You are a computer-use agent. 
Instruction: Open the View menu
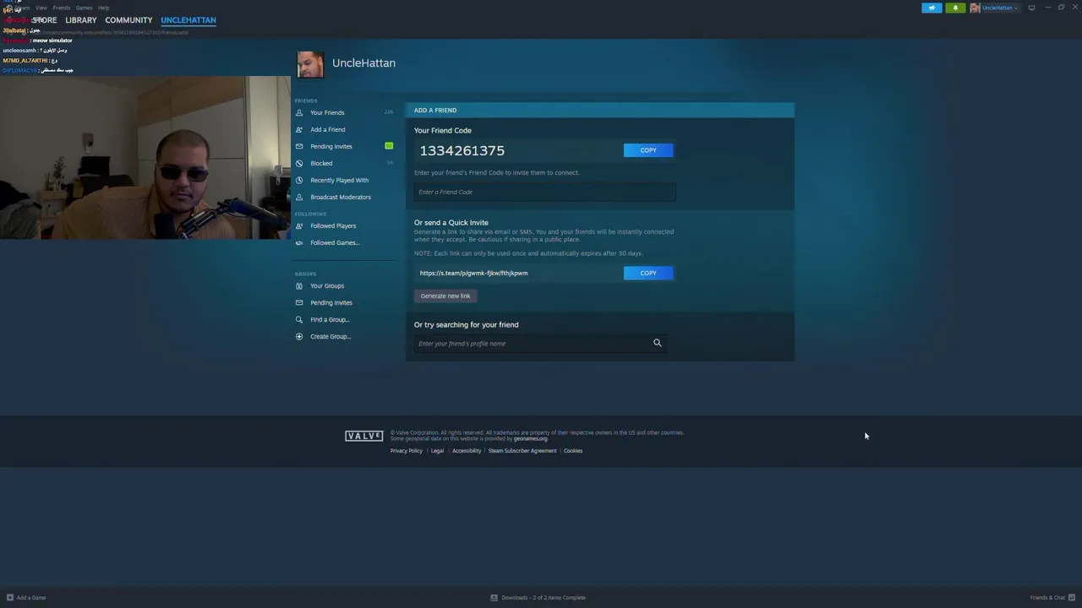(41, 8)
